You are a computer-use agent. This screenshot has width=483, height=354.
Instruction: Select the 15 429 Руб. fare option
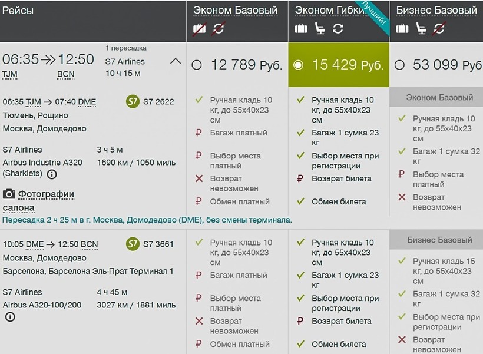(x=298, y=65)
